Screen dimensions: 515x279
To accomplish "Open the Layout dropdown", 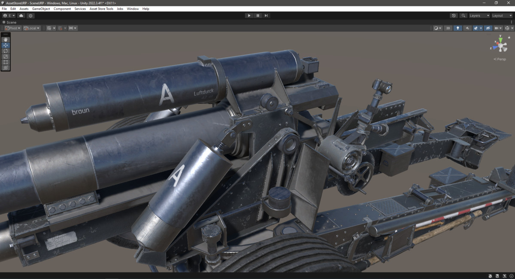I will [502, 15].
